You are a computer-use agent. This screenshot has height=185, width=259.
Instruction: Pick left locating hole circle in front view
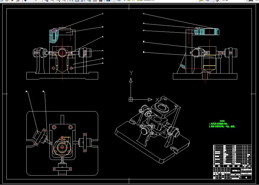click(53, 68)
